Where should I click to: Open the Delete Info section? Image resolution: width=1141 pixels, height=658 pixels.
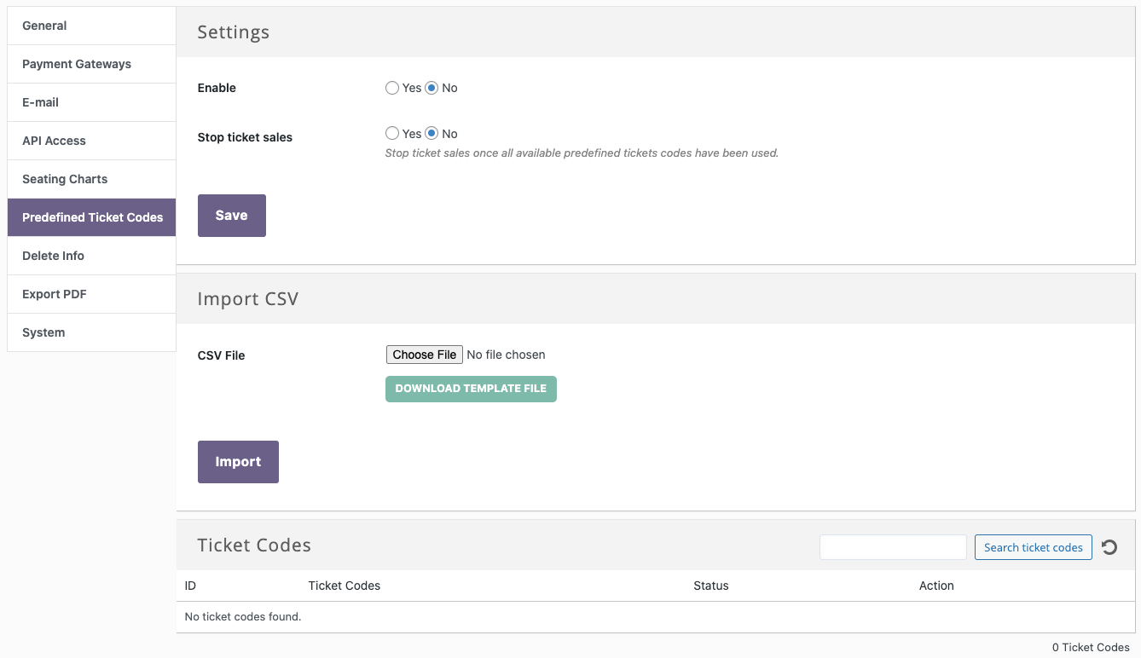pos(53,256)
